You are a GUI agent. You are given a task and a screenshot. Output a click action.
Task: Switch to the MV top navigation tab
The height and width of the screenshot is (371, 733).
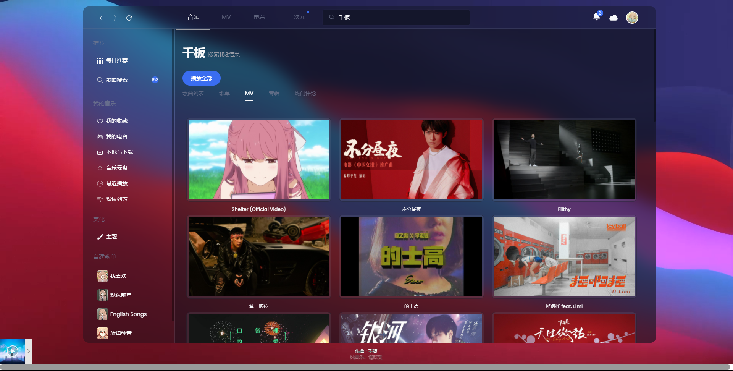coord(226,17)
